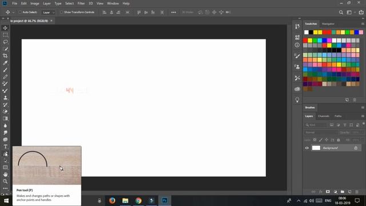Viewport: 366px width, 206px height.
Task: Select the Horizontal Type tool
Action: point(5,146)
